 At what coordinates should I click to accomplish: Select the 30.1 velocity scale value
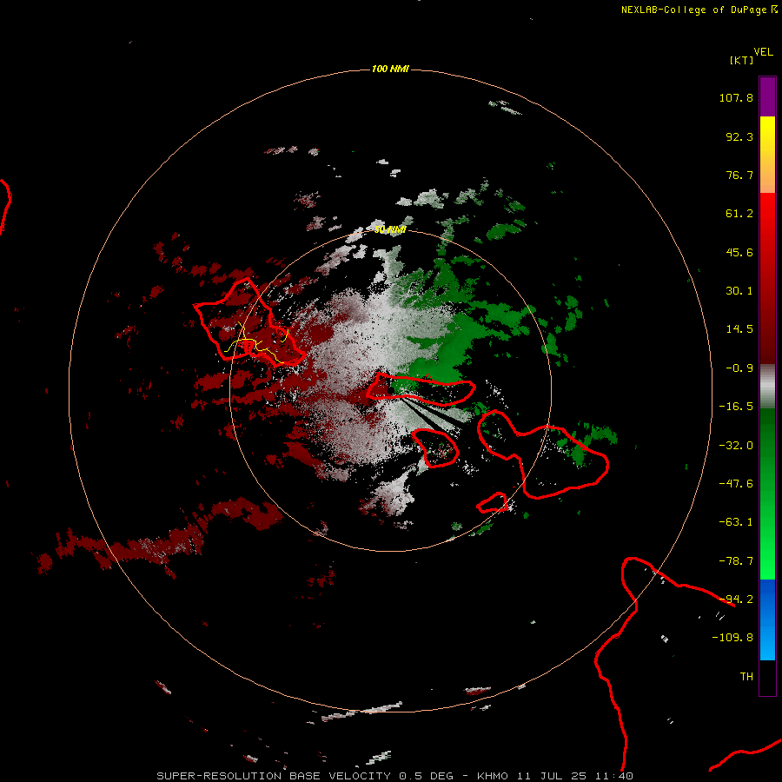[x=739, y=291]
